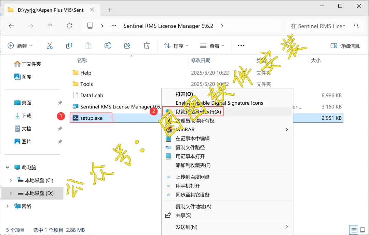Open 下载 in sidebar

[23, 116]
